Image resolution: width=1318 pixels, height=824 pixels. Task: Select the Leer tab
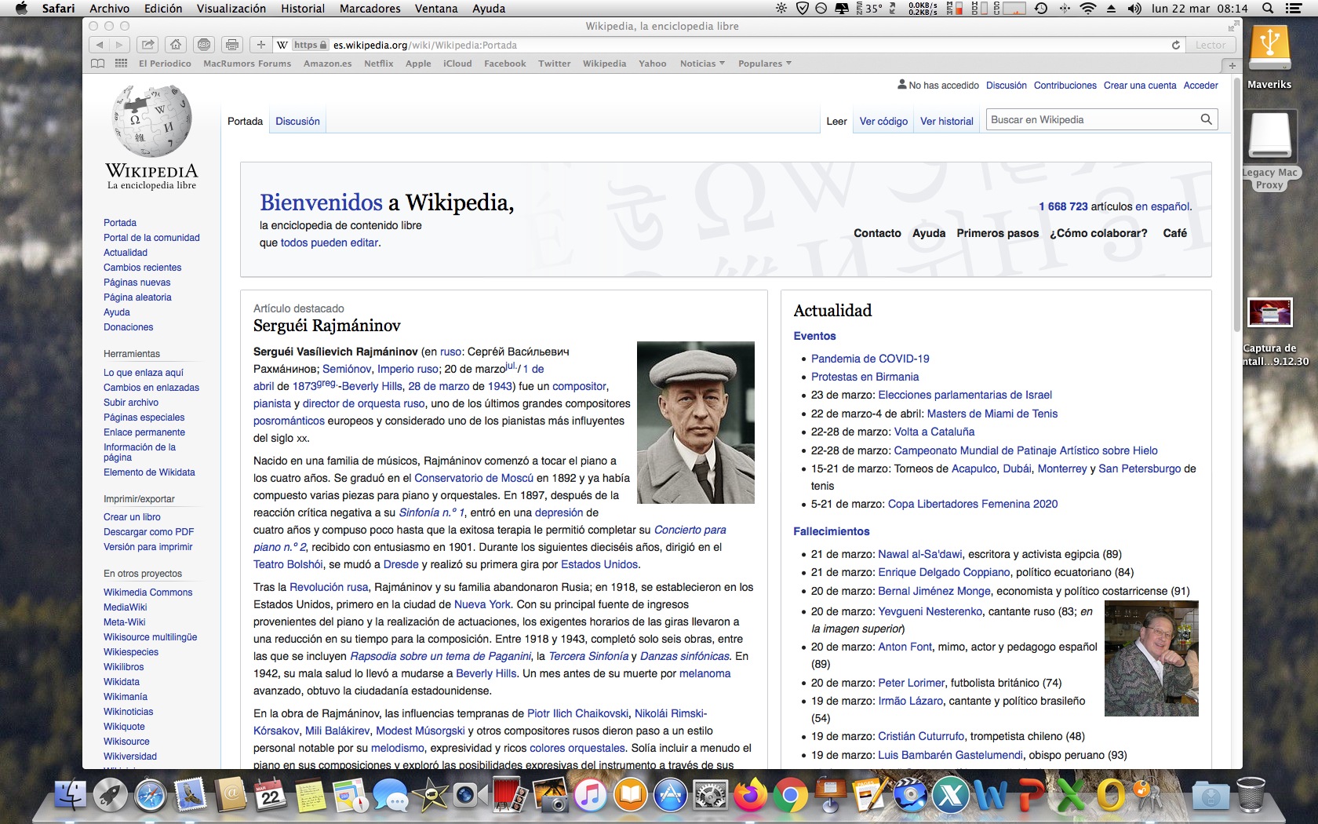click(x=836, y=121)
